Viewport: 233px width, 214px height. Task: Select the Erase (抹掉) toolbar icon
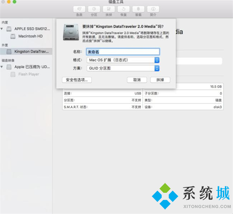(108, 9)
